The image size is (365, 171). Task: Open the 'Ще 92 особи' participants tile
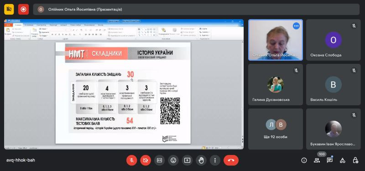[276, 129]
